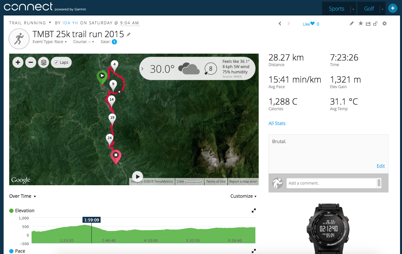Edit the Brutal note
The height and width of the screenshot is (254, 402).
381,166
